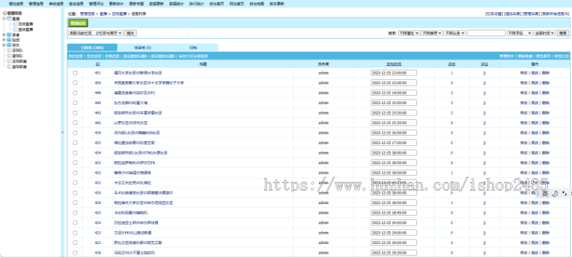The width and height of the screenshot is (572, 258).
Task: Open the [管理采集] link
Action: point(531,14)
